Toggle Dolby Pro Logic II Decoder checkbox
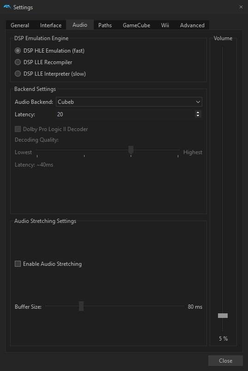This screenshot has width=248, height=371. point(18,129)
